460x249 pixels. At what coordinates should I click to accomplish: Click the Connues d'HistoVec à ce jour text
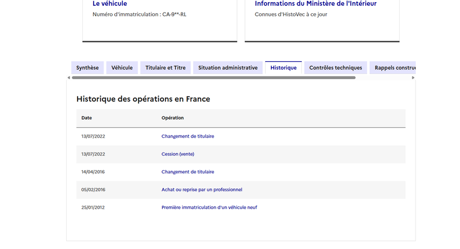291,14
